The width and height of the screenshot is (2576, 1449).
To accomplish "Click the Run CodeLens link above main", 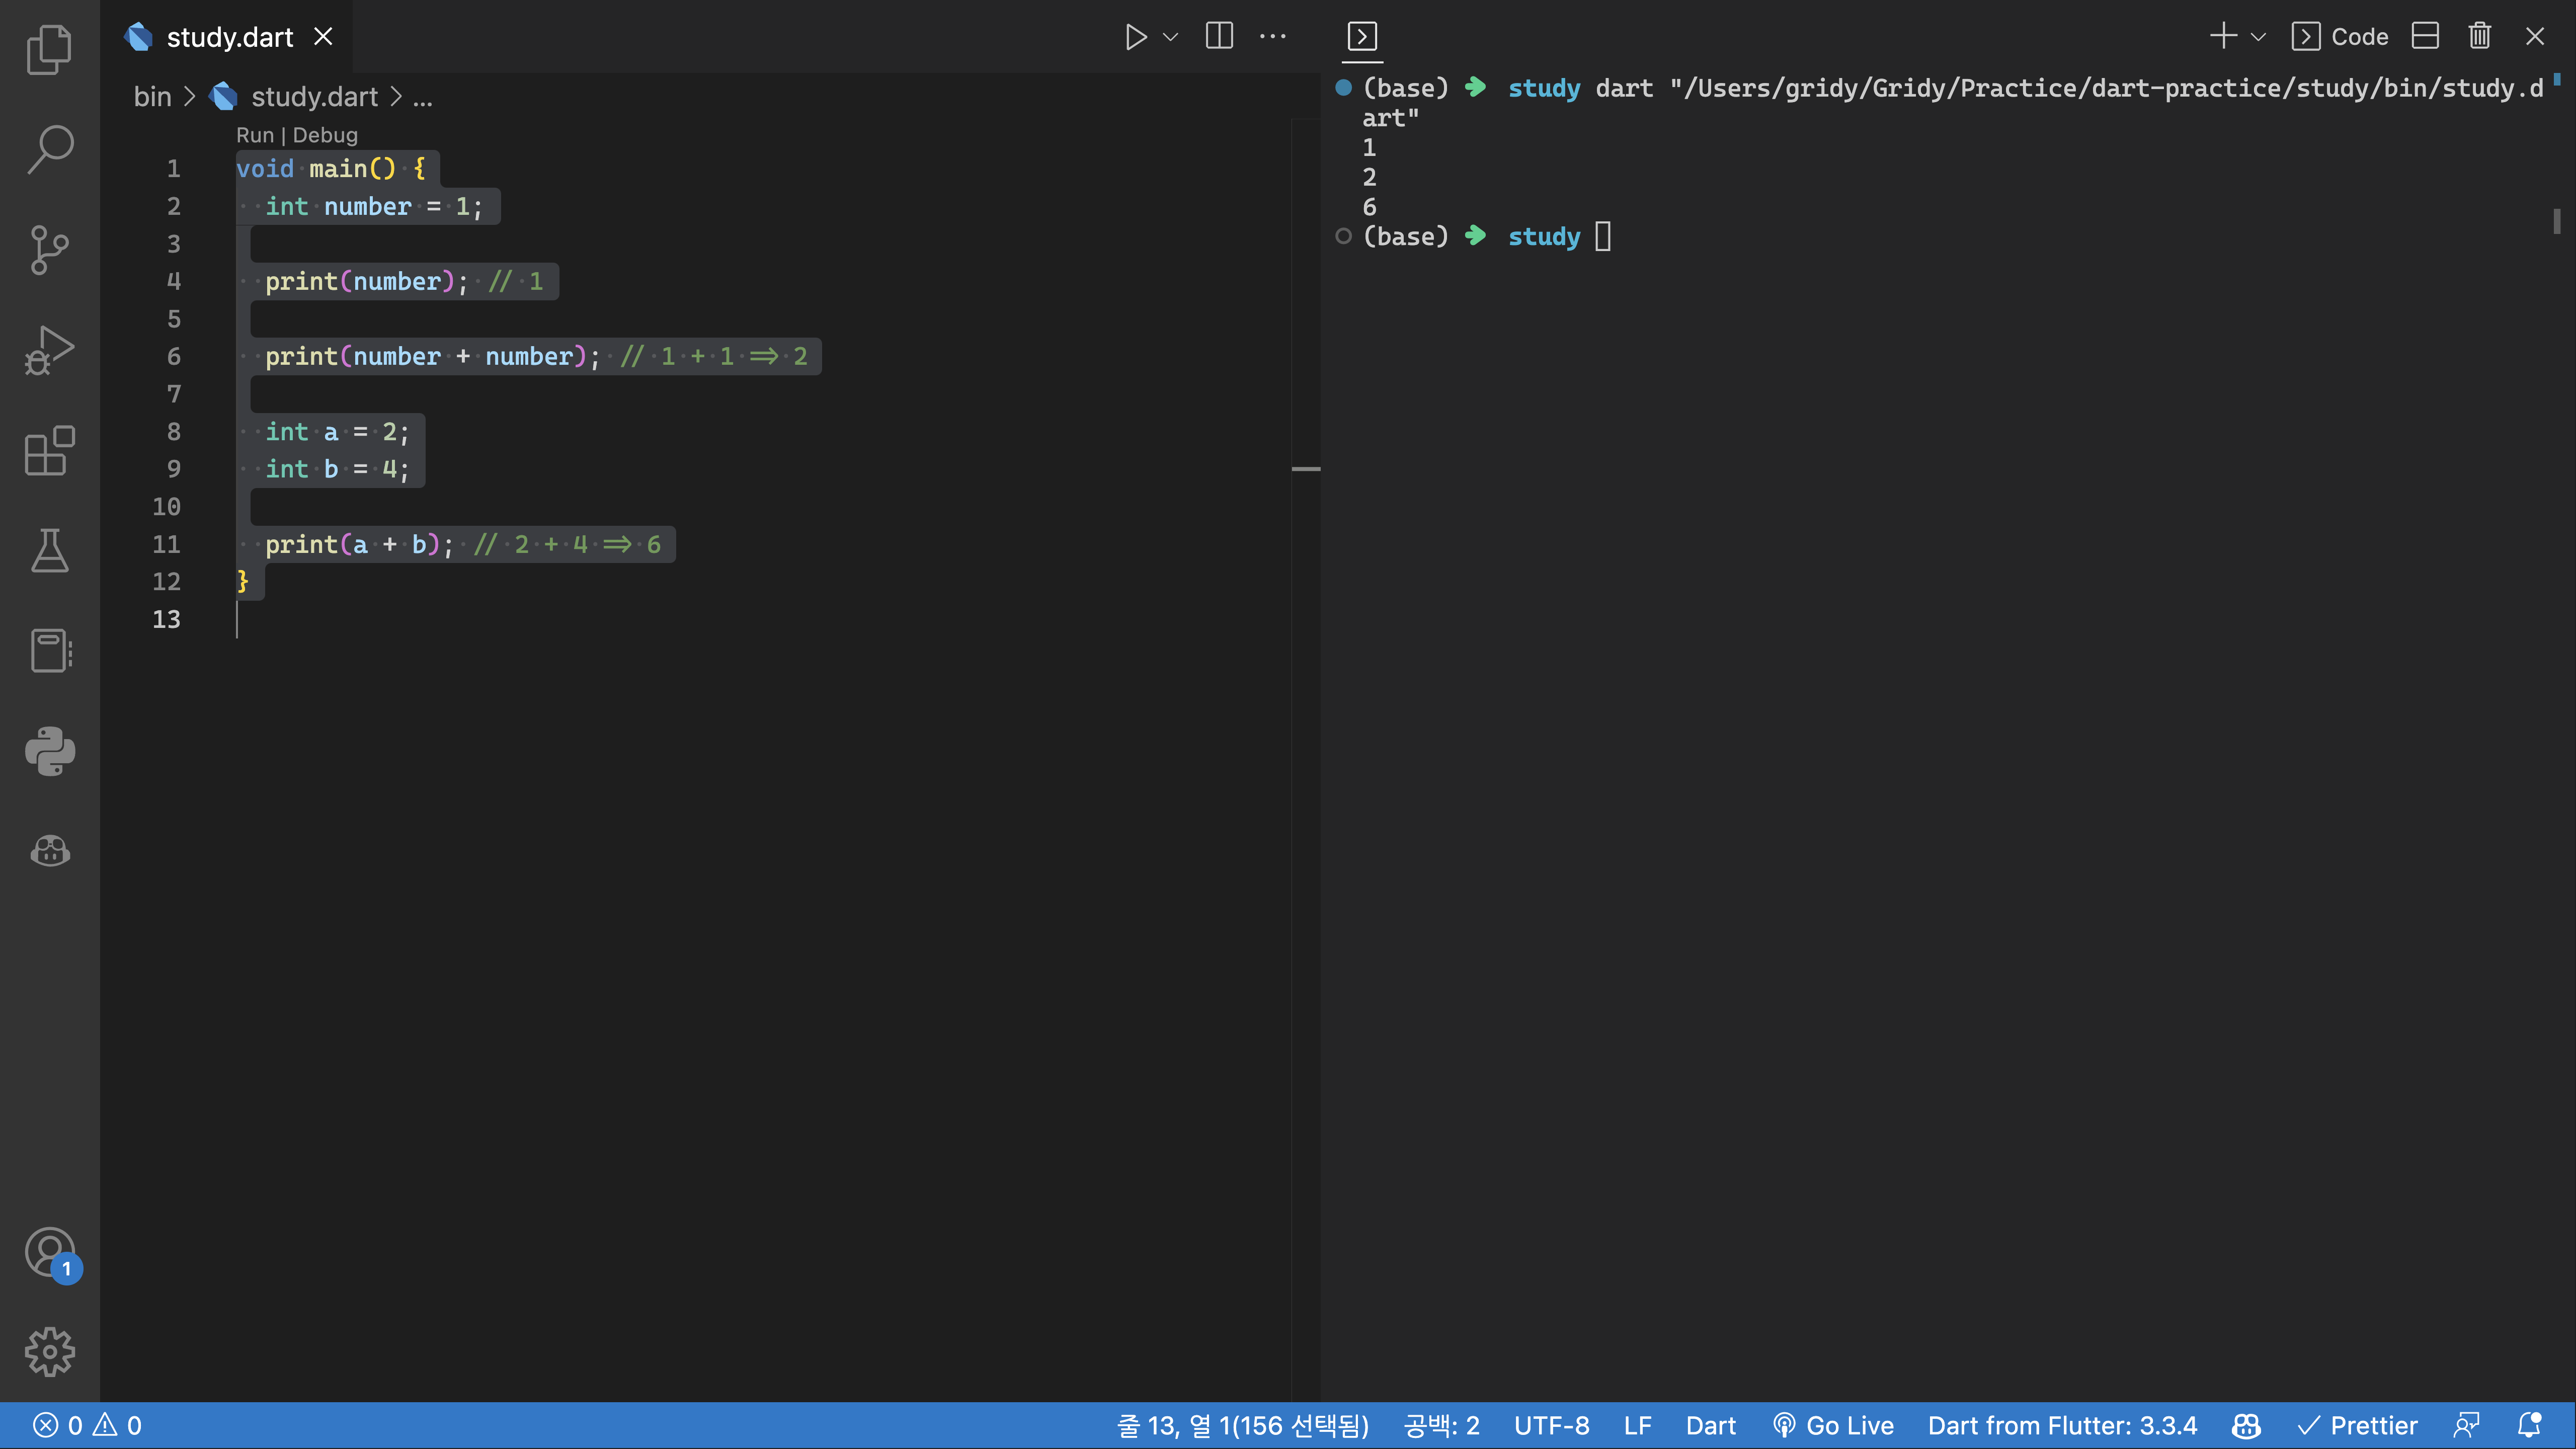I will [254, 135].
